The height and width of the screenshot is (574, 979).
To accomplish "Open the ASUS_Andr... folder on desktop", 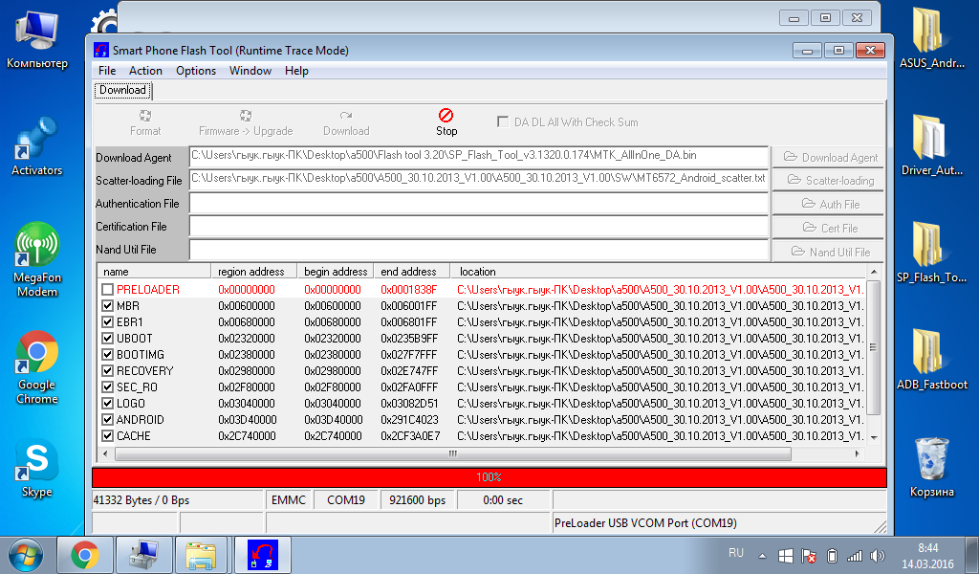I will (931, 39).
